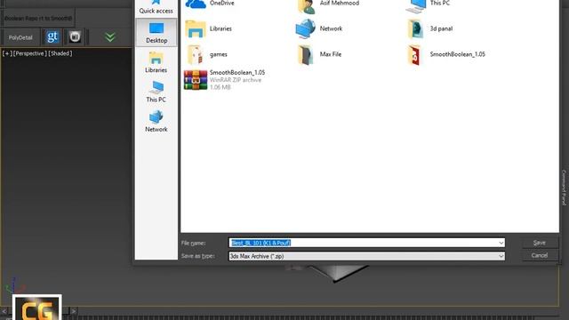Click the round icon next to gt
569x320 pixels.
click(75, 37)
